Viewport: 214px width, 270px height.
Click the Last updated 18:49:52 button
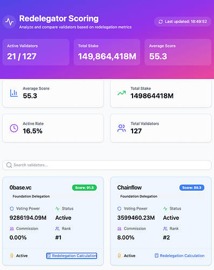183,22
